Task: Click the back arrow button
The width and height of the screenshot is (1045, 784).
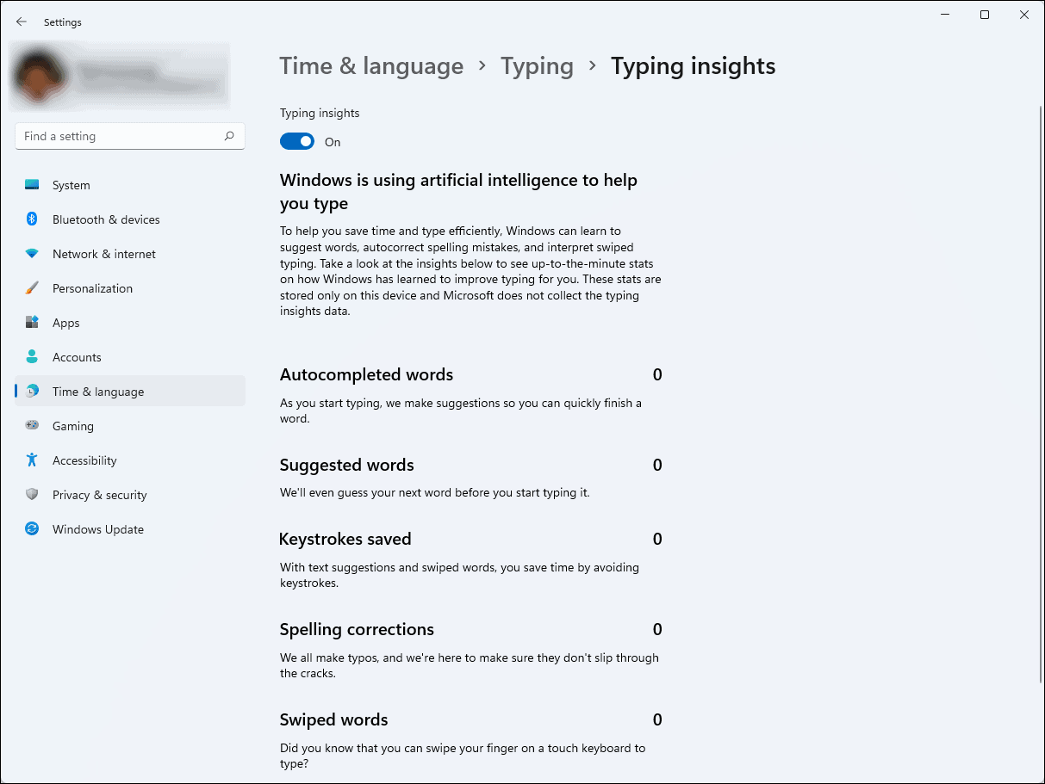Action: (x=22, y=22)
